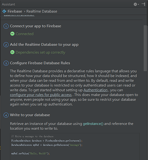Go to the Firebase breadcrumb
The width and height of the screenshot is (148, 160).
pyautogui.click(x=15, y=11)
